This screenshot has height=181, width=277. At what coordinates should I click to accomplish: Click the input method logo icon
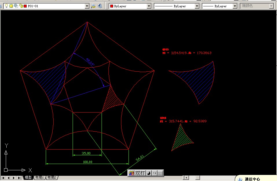[x=131, y=173]
